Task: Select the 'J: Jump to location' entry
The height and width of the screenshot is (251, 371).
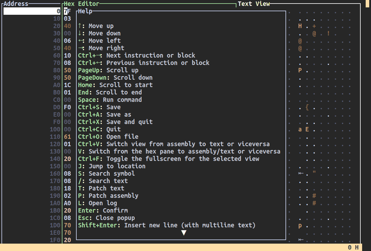Action: [112, 166]
